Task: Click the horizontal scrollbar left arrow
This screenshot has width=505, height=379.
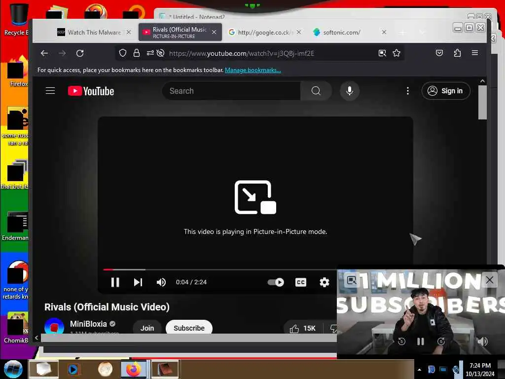Action: pyautogui.click(x=36, y=338)
